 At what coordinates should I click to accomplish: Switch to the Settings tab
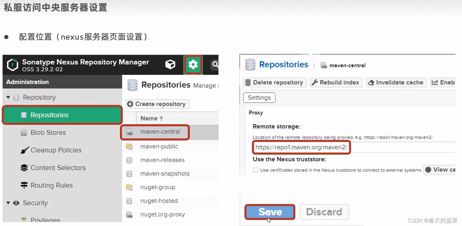pyautogui.click(x=259, y=98)
